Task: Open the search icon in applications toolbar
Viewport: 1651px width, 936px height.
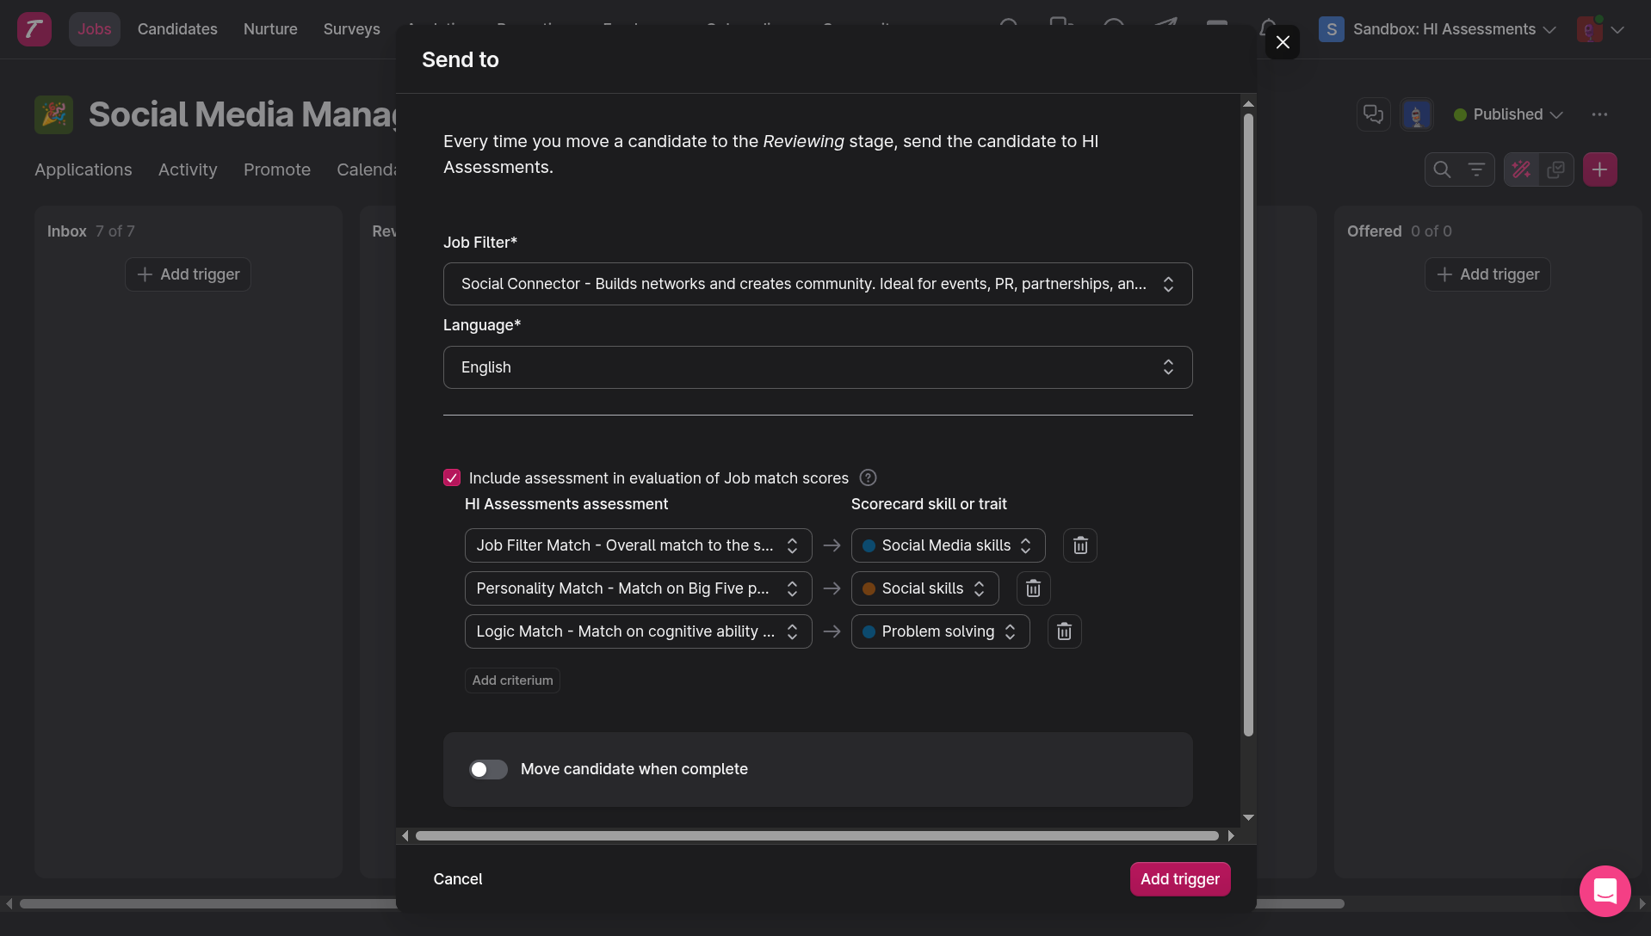Action: (1442, 170)
